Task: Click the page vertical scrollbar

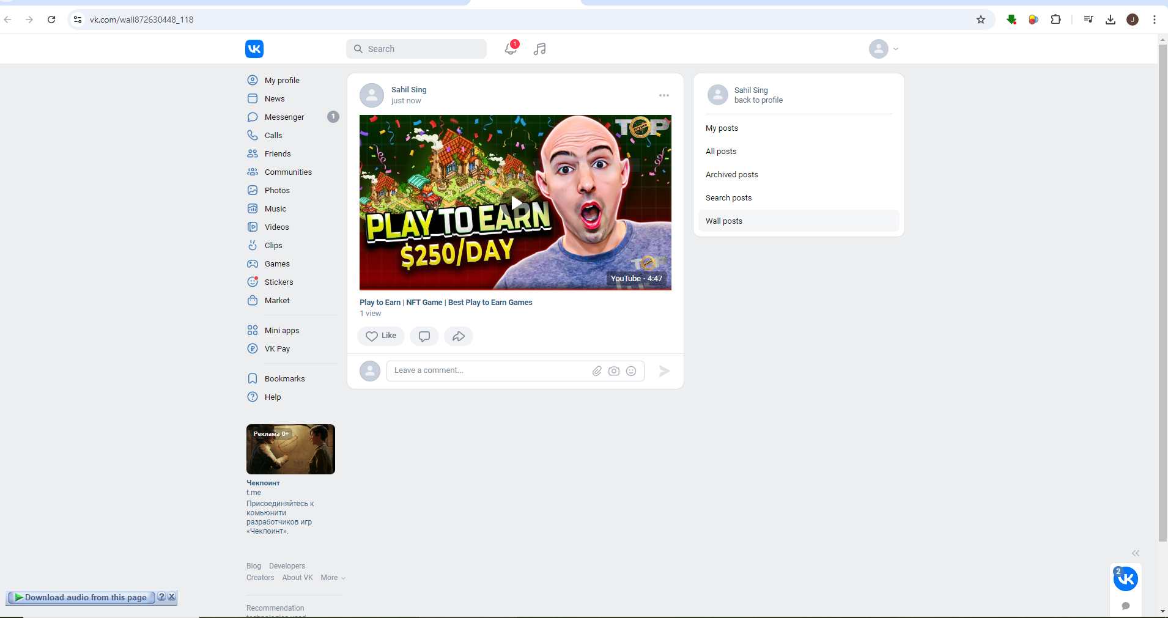Action: [x=1163, y=293]
